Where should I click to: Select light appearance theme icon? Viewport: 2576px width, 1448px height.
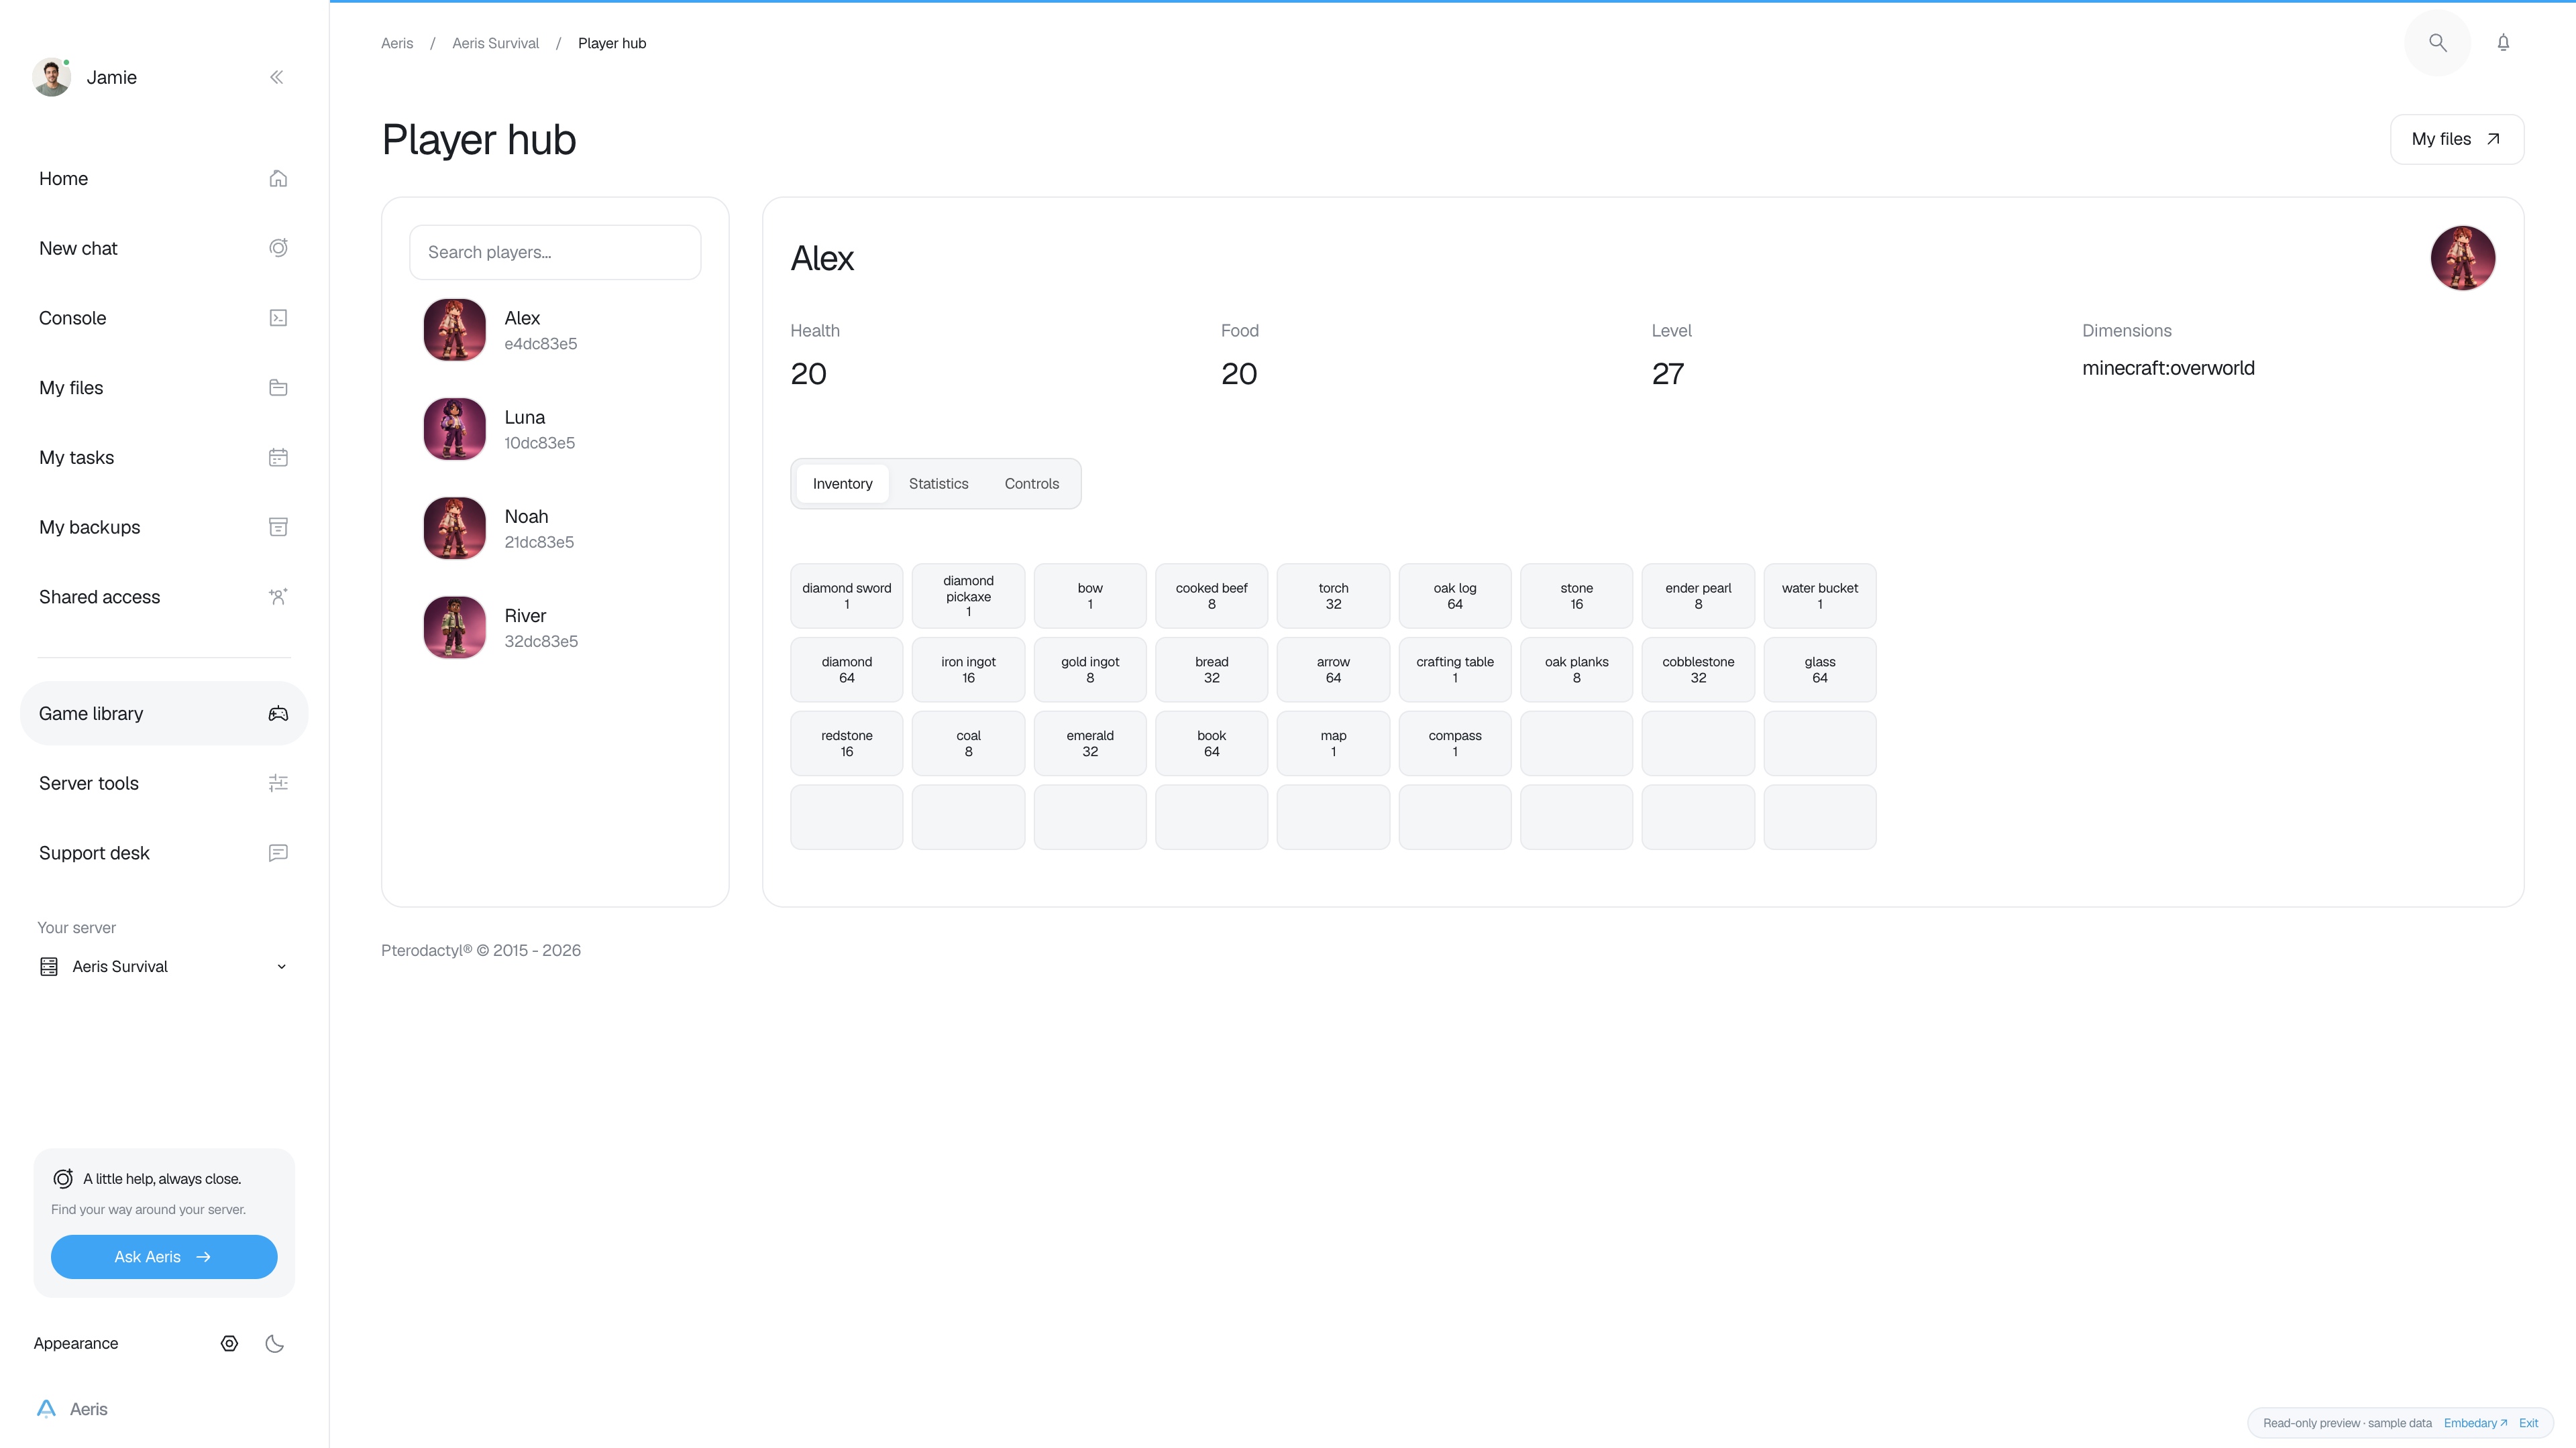point(229,1343)
